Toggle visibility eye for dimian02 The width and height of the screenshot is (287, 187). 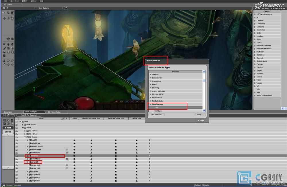pyautogui.click(x=74, y=156)
